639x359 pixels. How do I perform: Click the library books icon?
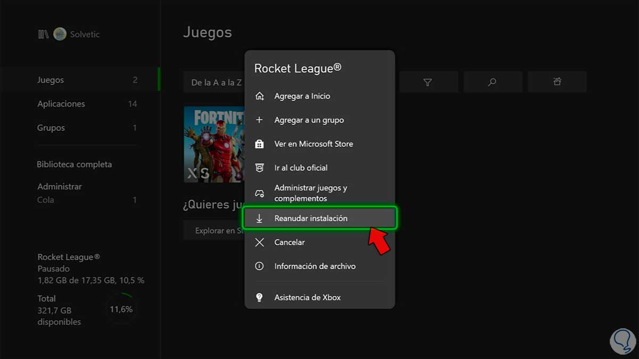coord(43,35)
